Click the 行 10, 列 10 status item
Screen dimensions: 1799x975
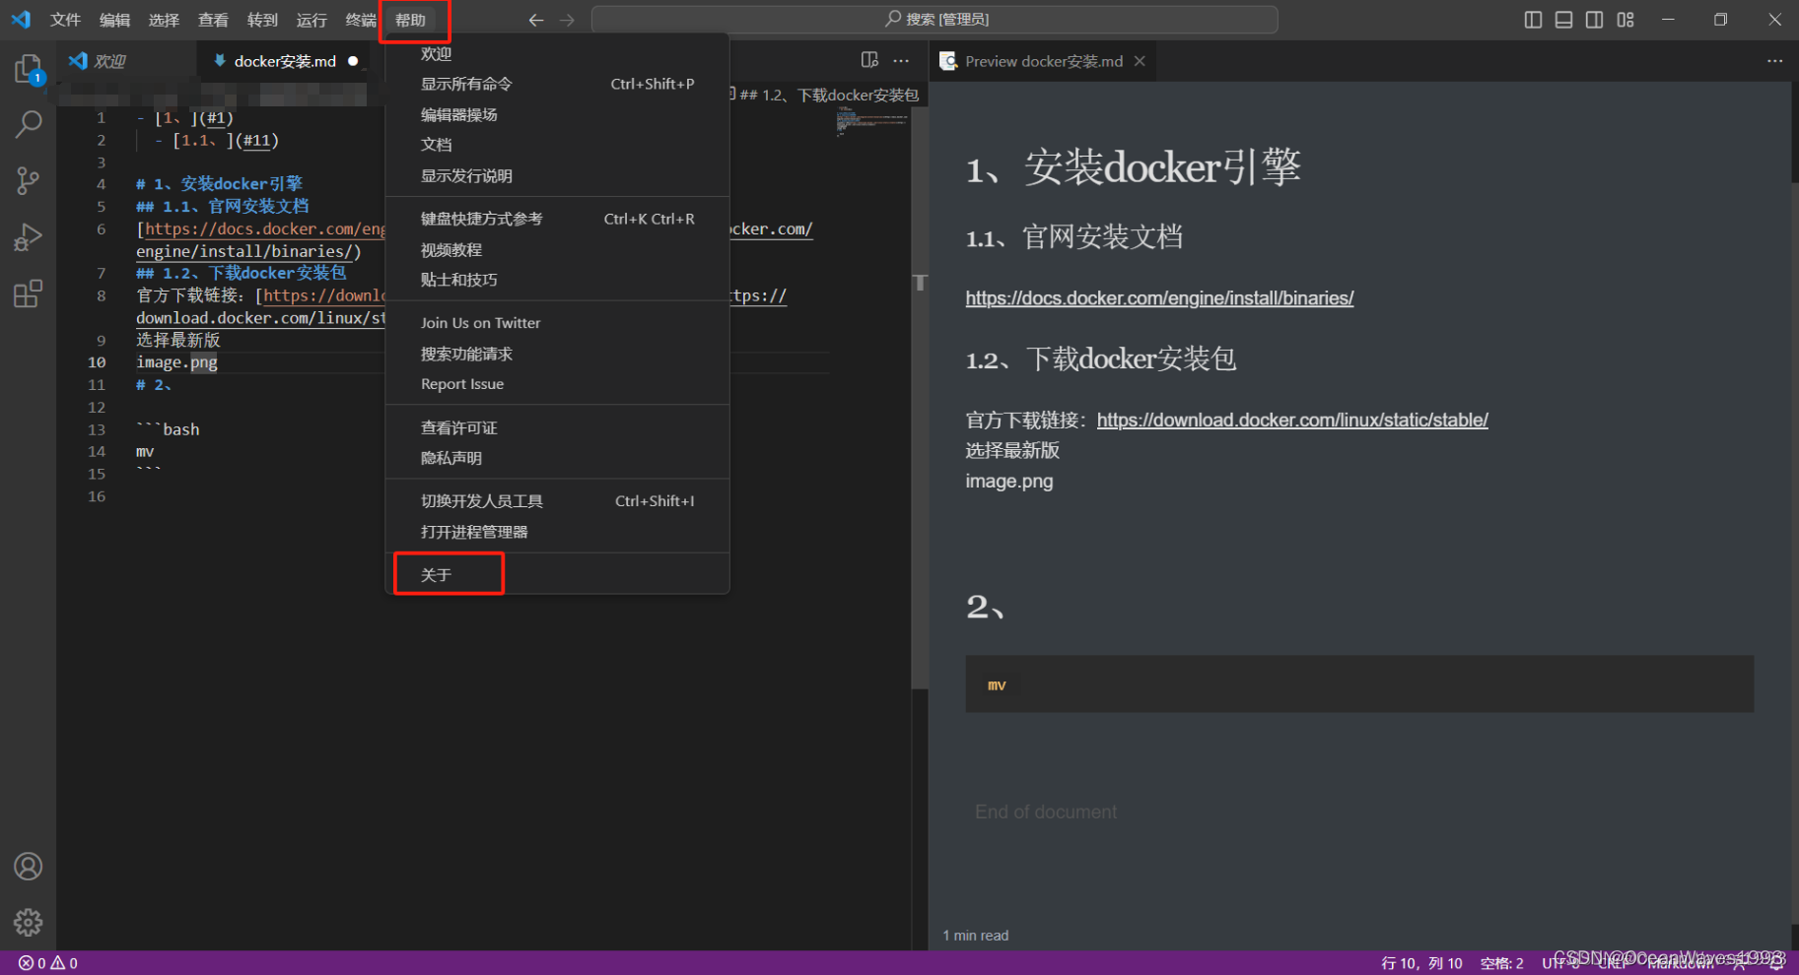pyautogui.click(x=1421, y=963)
